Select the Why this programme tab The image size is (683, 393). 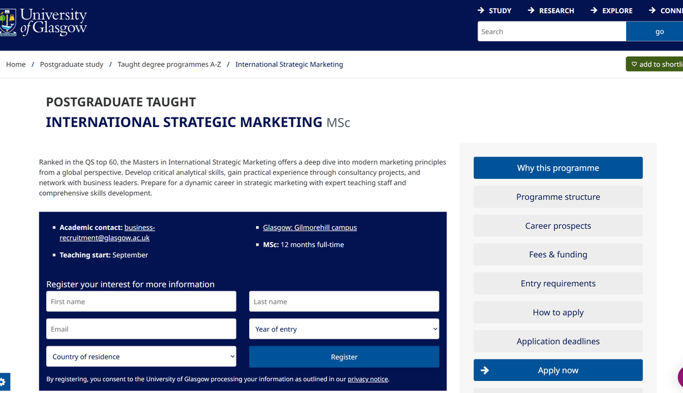pyautogui.click(x=558, y=168)
